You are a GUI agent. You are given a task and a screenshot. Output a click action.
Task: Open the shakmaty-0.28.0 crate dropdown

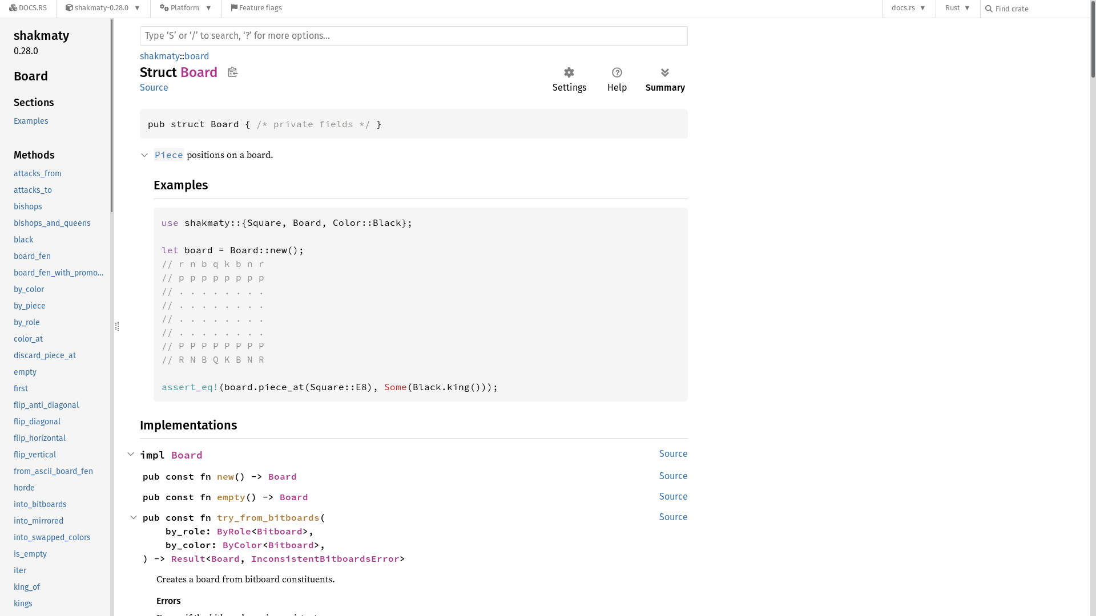click(x=103, y=8)
